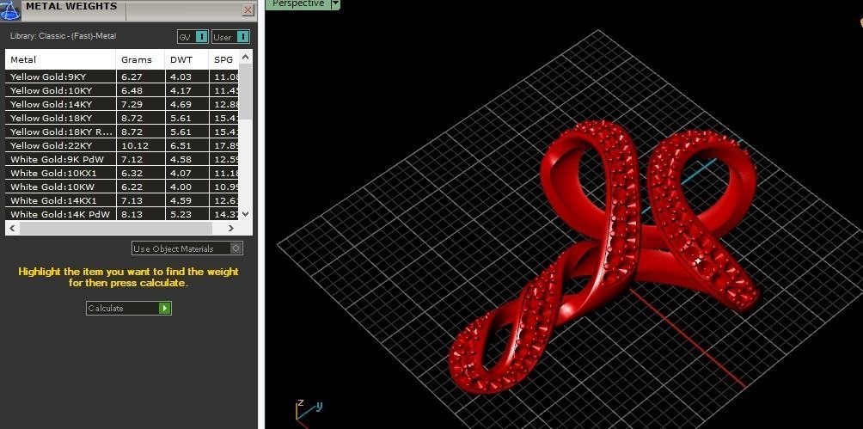Select the White Gold:14K PdW row
The width and height of the screenshot is (863, 429).
(122, 214)
